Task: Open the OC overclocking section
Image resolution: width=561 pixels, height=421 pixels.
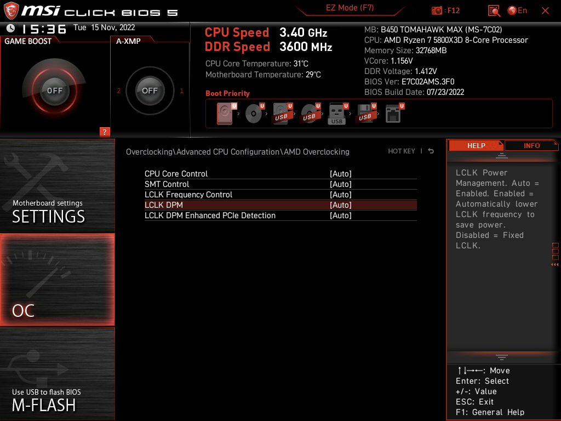Action: [x=57, y=280]
